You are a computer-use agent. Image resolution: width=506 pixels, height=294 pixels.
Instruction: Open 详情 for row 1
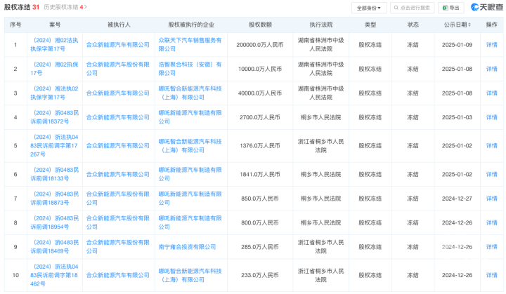pos(491,45)
